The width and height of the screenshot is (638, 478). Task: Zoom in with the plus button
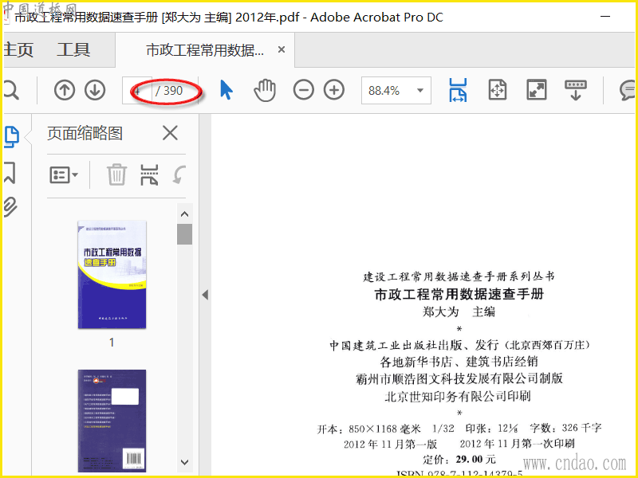[x=334, y=90]
